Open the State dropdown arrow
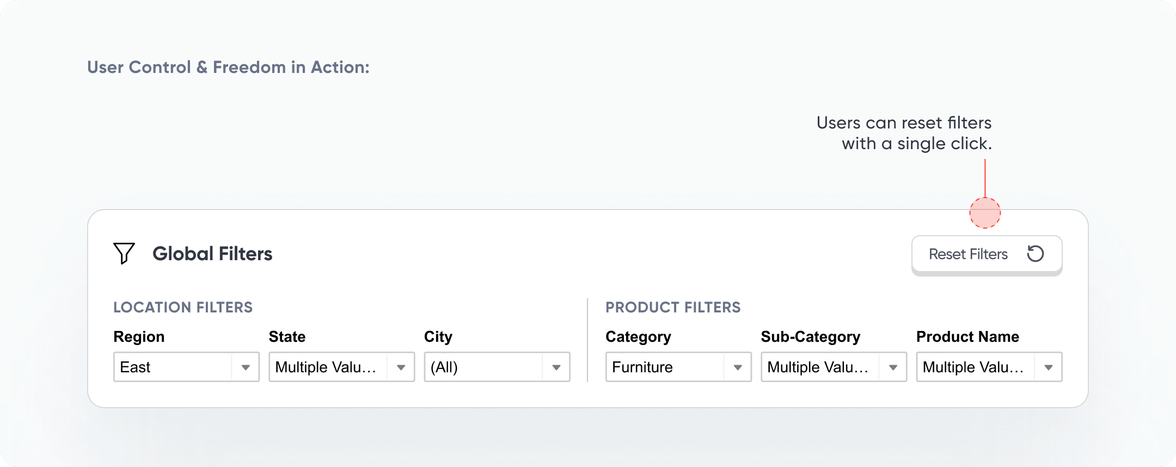 click(401, 367)
